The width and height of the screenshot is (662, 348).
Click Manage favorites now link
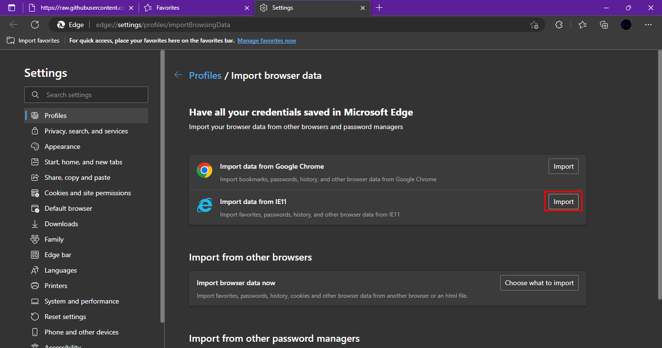coord(267,41)
